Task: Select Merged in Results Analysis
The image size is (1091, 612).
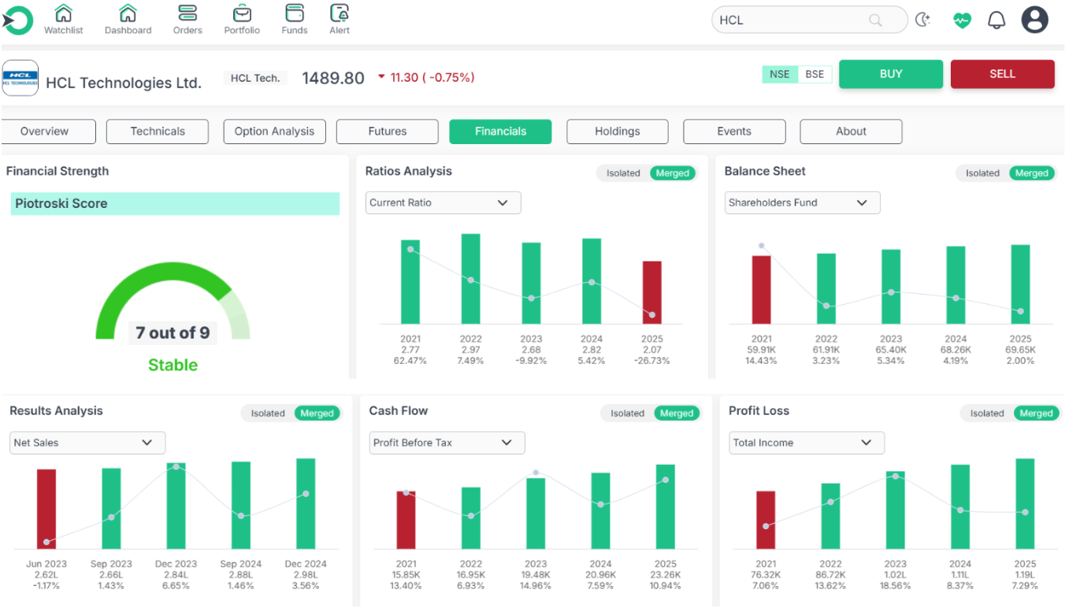Action: 317,414
